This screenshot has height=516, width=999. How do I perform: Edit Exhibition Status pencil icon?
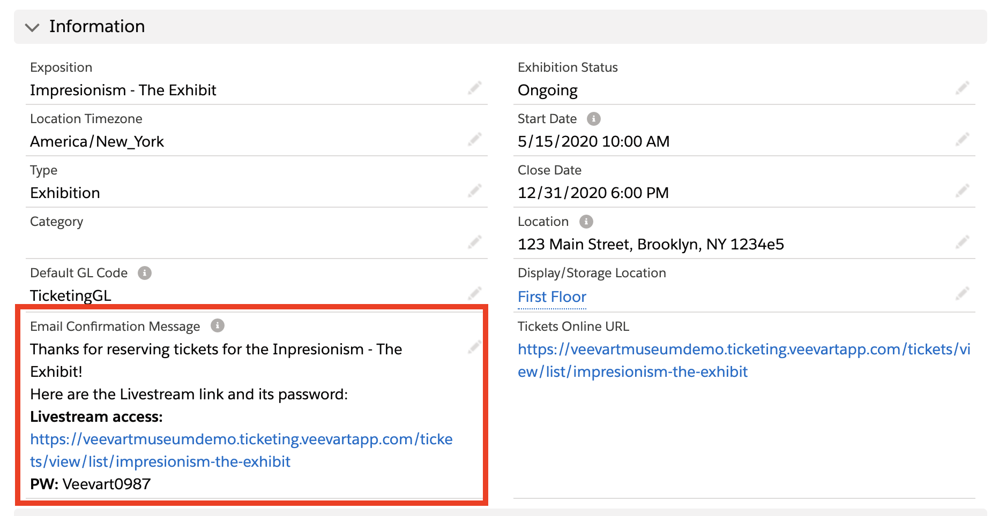coord(962,88)
